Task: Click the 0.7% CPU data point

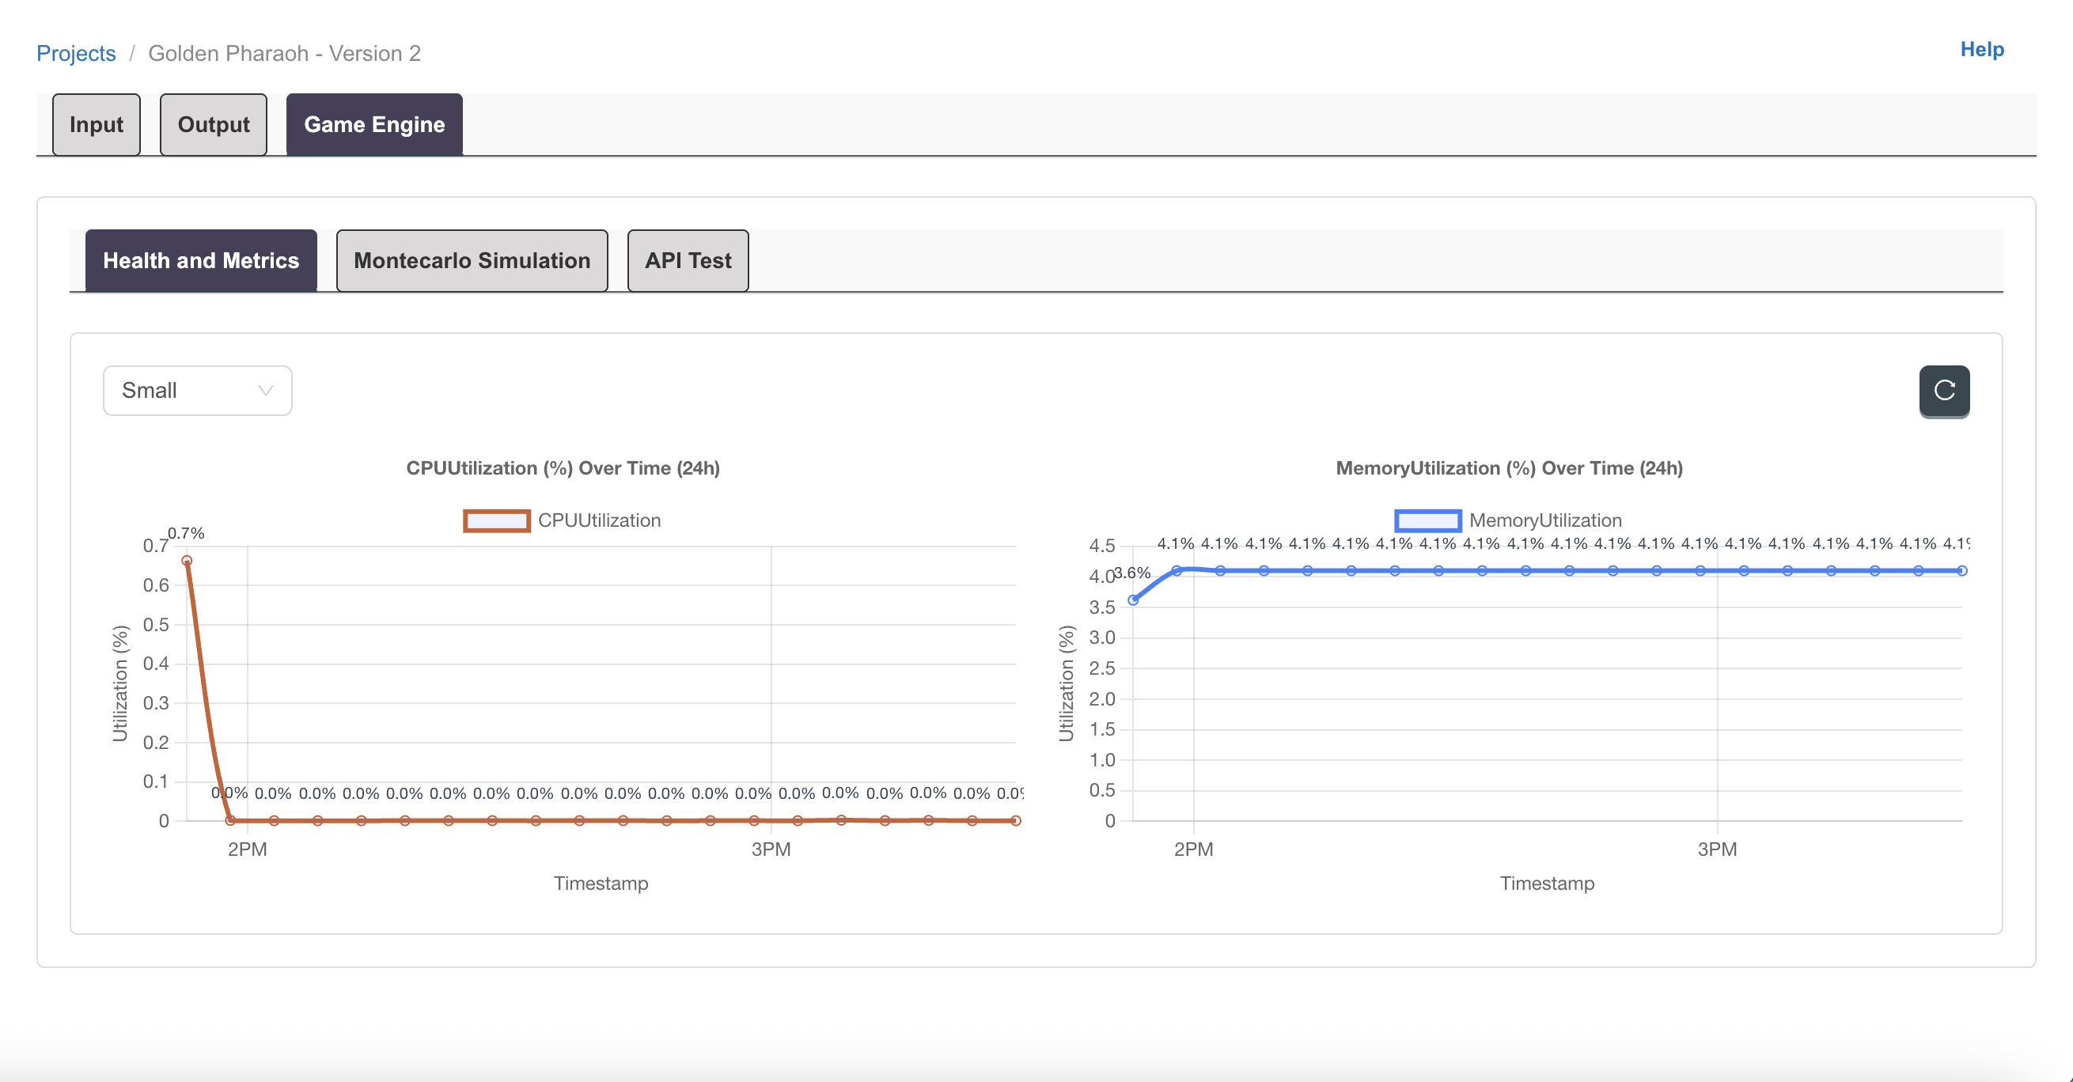Action: click(x=187, y=561)
